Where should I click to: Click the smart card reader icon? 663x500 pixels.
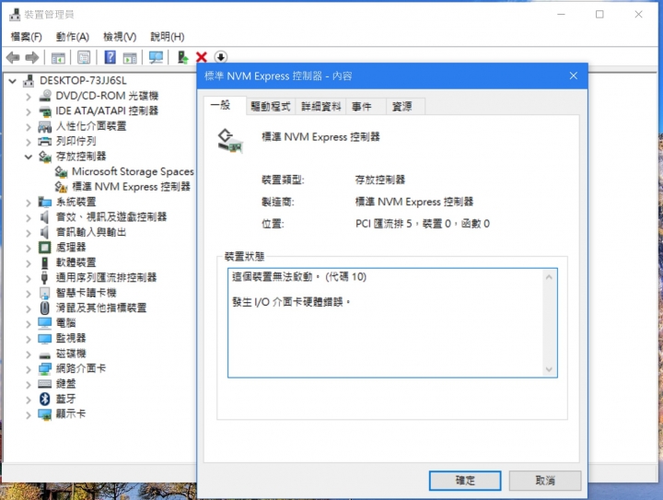[x=45, y=293]
